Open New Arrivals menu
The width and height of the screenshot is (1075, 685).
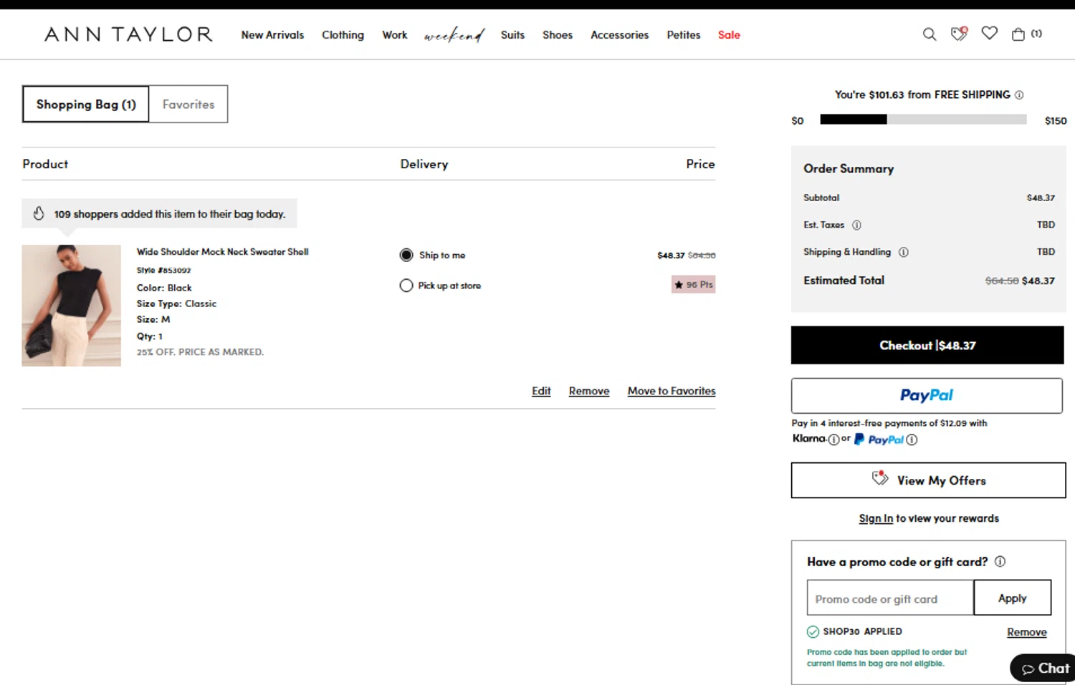pyautogui.click(x=272, y=35)
